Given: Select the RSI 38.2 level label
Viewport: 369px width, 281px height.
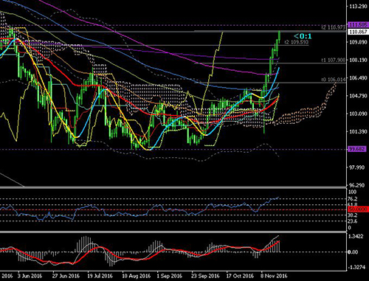Looking at the screenshot, I should pos(353,215).
